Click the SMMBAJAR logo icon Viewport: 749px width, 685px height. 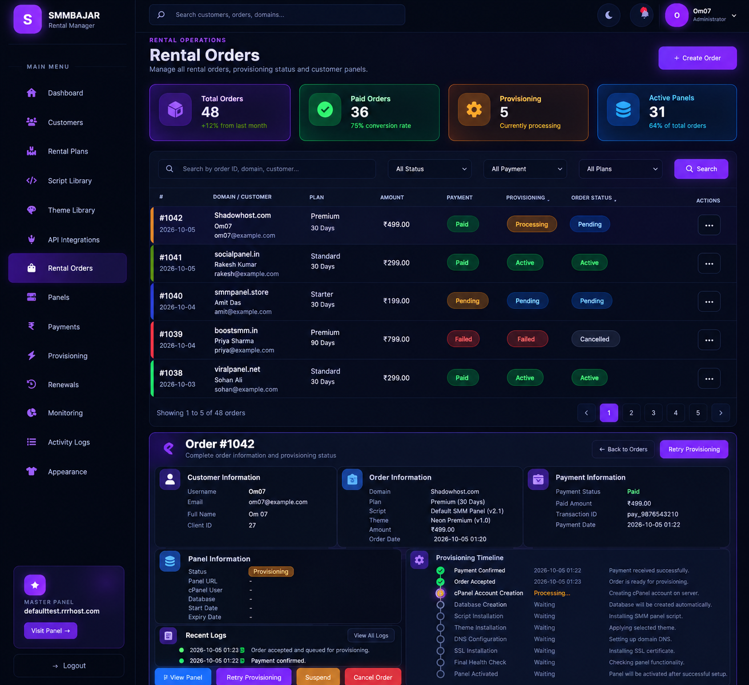pyautogui.click(x=27, y=19)
